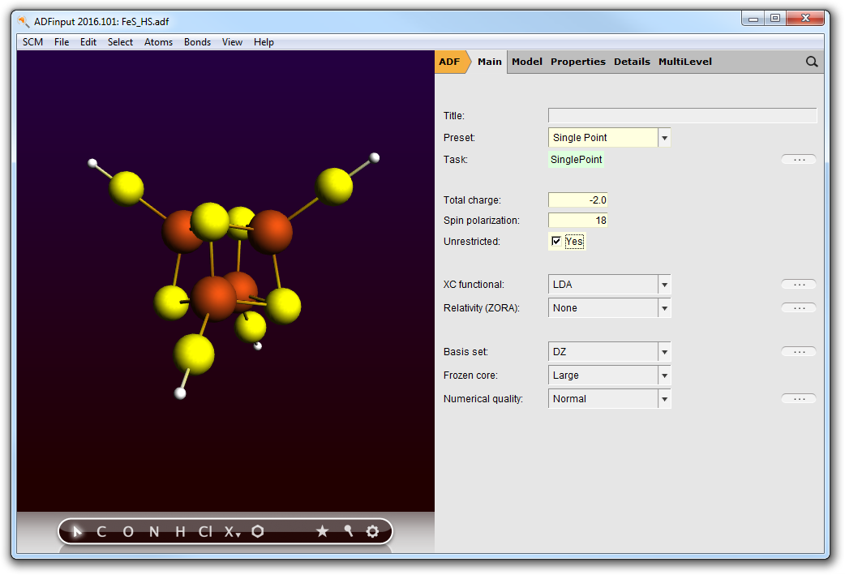Maximize the ADFinput window
This screenshot has width=845, height=575.
[775, 19]
